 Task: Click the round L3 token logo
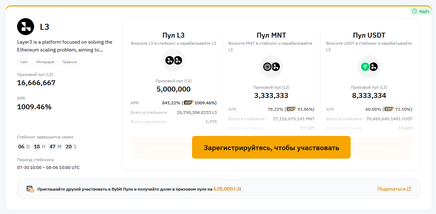[26, 27]
